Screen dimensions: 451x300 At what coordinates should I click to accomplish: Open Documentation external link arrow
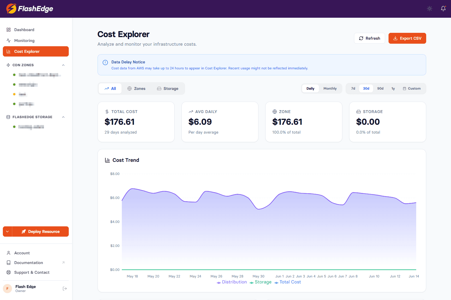[63, 263]
